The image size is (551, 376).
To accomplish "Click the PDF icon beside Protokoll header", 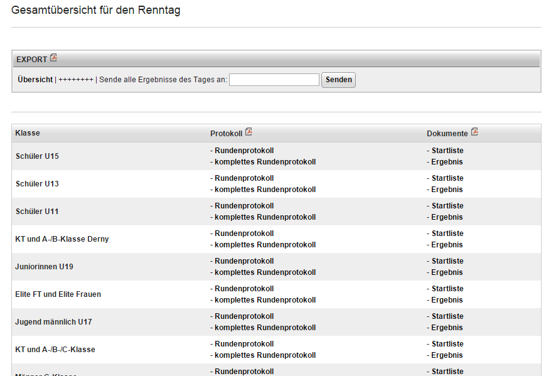I will [249, 132].
